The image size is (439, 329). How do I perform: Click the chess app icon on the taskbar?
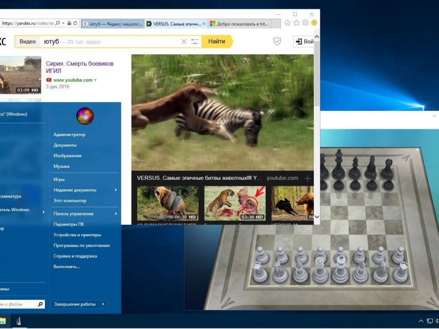point(19,321)
